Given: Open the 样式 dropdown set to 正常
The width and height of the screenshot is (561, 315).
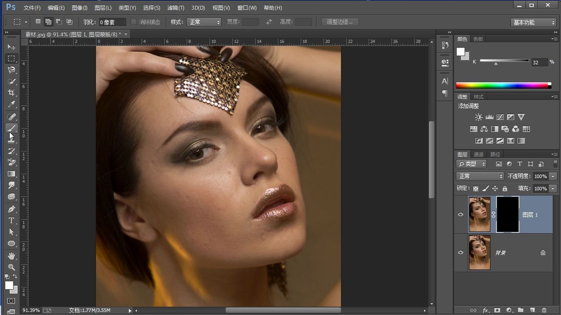Looking at the screenshot, I should click(x=204, y=22).
